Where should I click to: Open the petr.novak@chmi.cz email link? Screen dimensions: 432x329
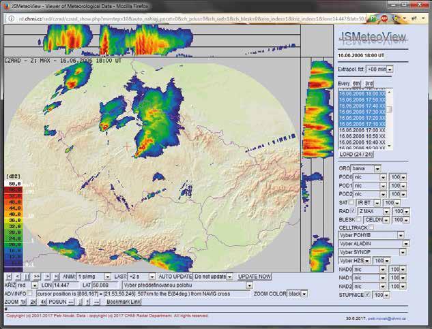point(387,319)
